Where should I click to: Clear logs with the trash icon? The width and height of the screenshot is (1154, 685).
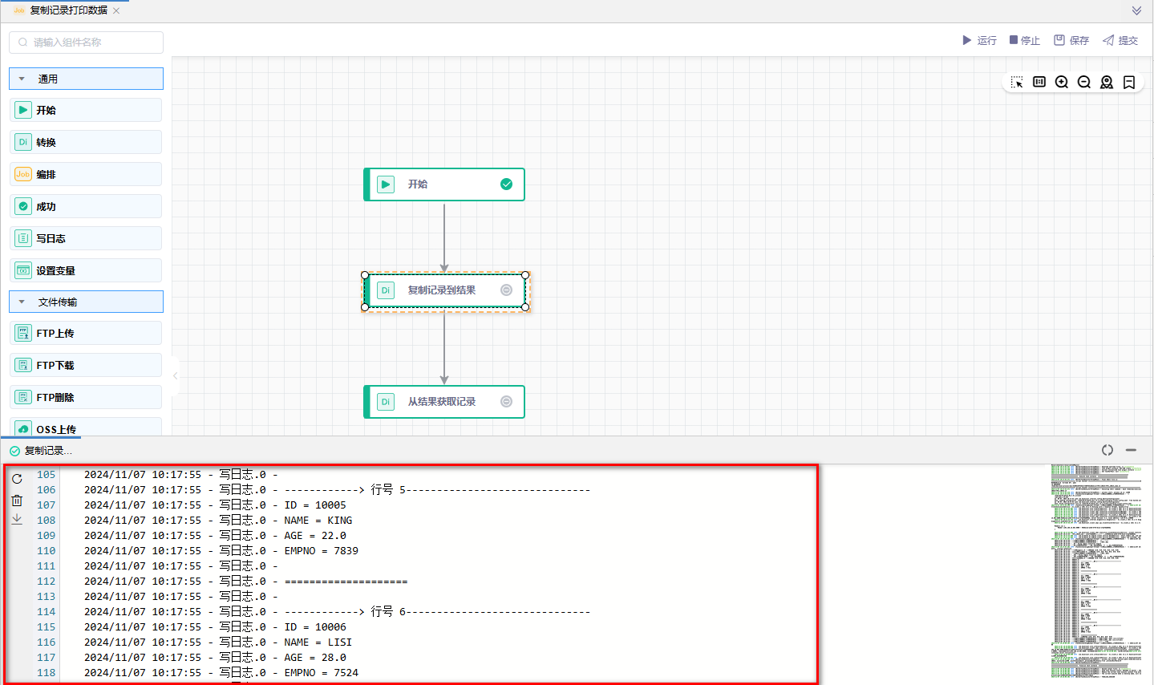click(17, 501)
